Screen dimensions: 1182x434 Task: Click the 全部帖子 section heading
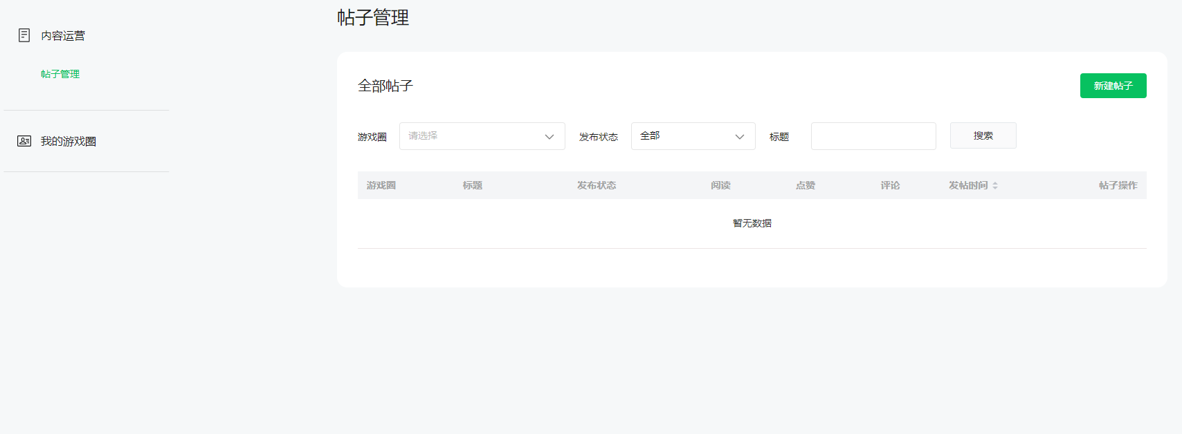[x=385, y=86]
